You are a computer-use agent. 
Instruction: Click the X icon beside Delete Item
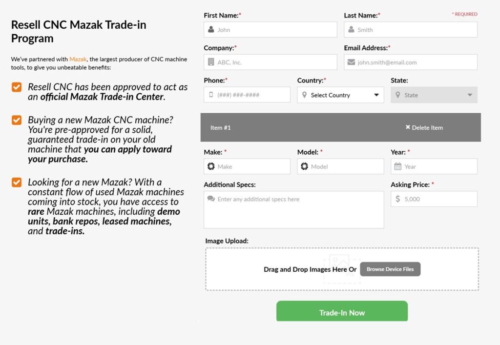coord(408,127)
